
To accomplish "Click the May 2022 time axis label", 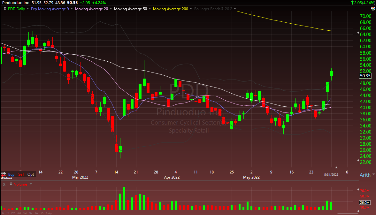I will point(251,177).
